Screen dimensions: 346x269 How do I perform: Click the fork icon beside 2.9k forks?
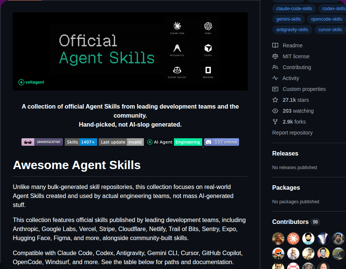275,122
